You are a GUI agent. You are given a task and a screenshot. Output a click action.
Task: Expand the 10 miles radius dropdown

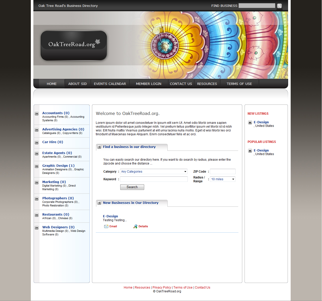pyautogui.click(x=222, y=179)
